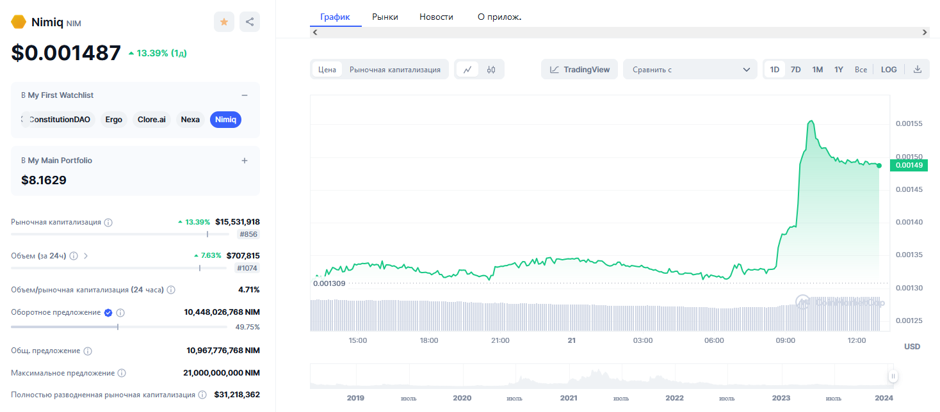Switch to line chart view icon
940x412 pixels.
click(467, 70)
